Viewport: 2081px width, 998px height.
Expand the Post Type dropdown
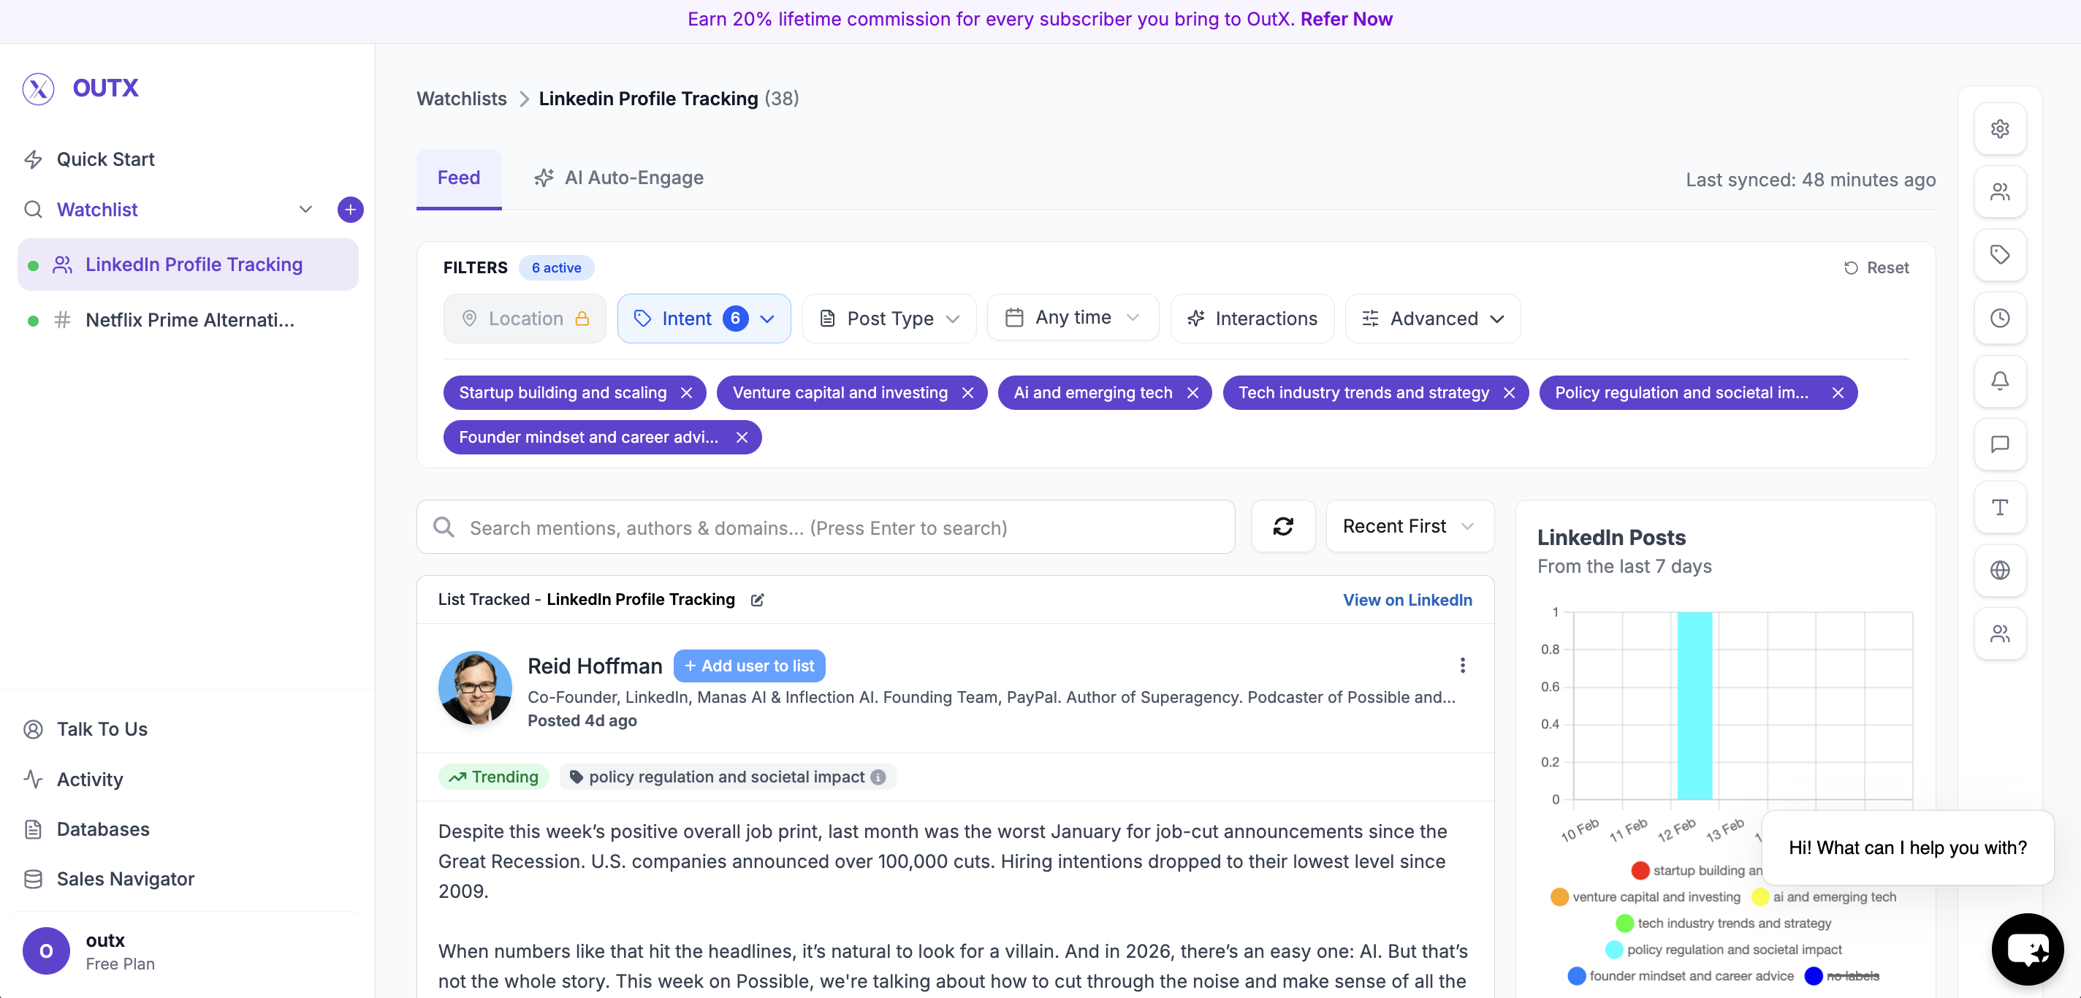click(889, 319)
